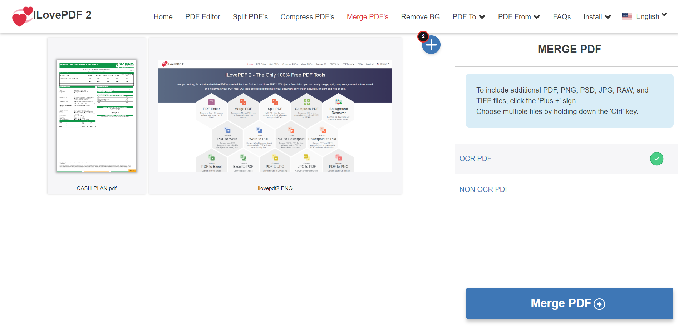Click the MERGE PDF panel heading
678x328 pixels.
pyautogui.click(x=570, y=49)
